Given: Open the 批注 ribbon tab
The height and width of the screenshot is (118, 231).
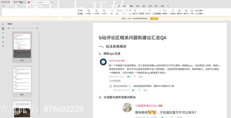Looking at the screenshot, I should pos(144,6).
